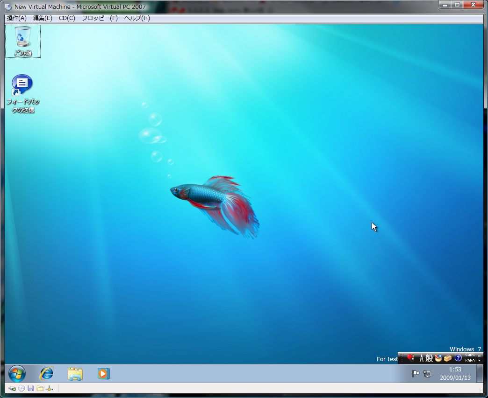Open the 編集(E) menu
488x398 pixels.
tap(43, 18)
